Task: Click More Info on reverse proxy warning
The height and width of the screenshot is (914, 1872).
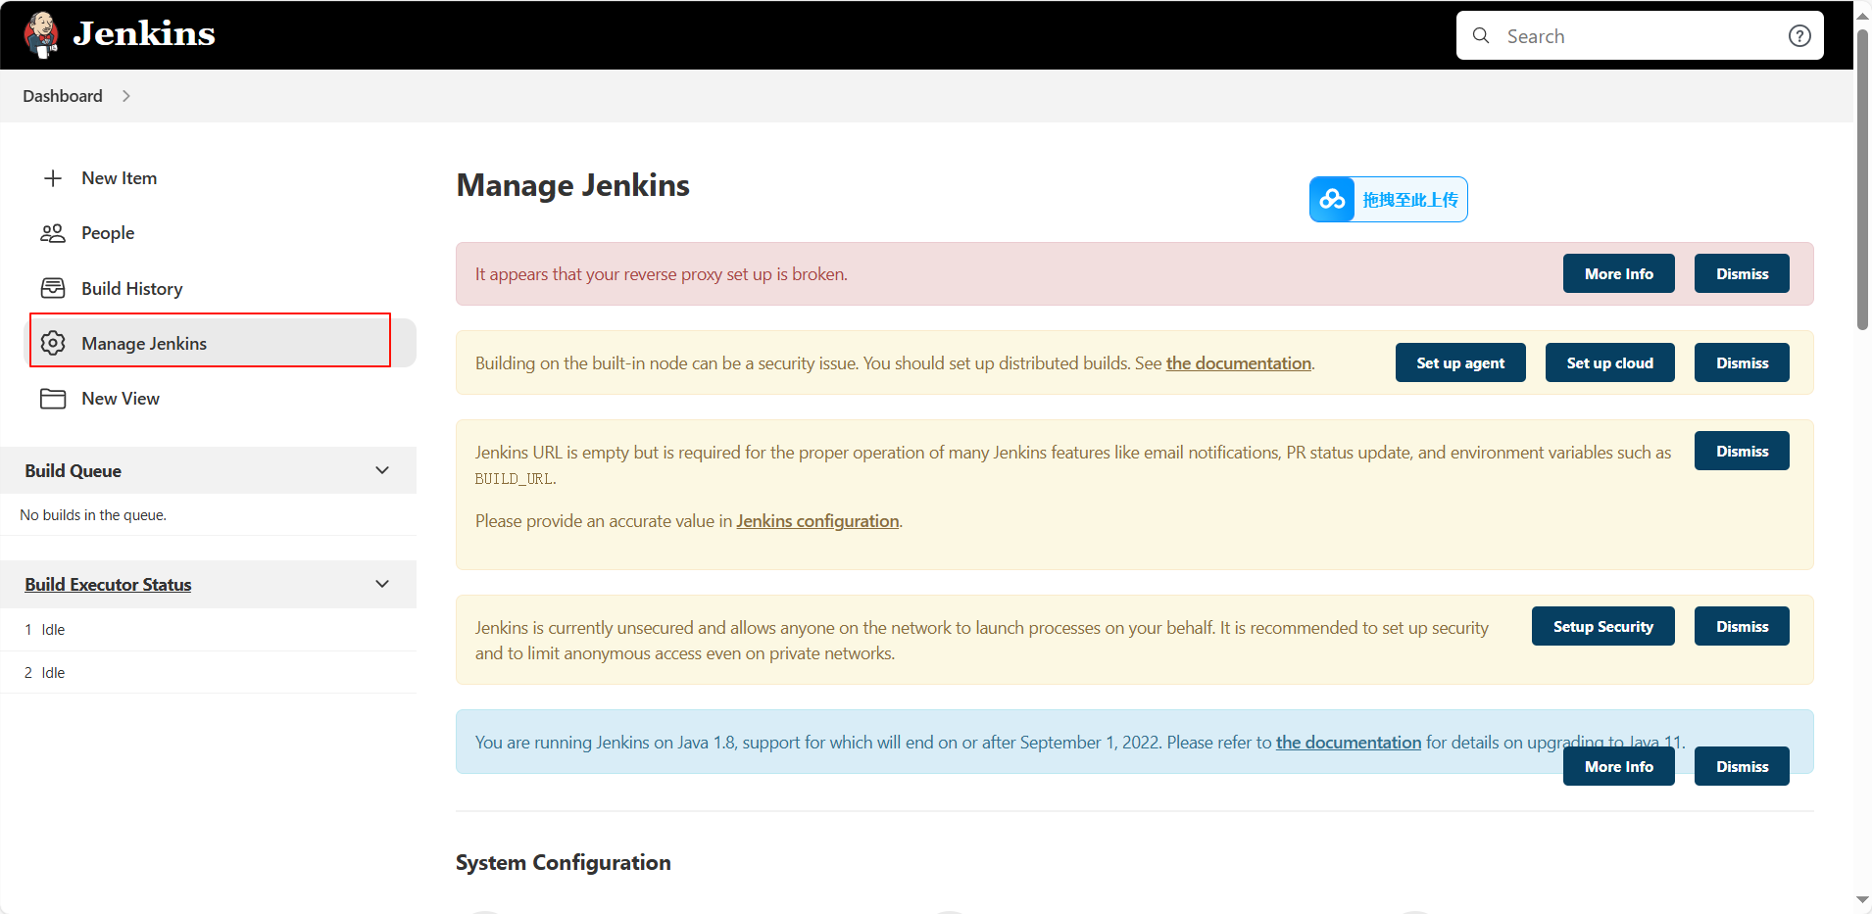Action: coord(1619,274)
